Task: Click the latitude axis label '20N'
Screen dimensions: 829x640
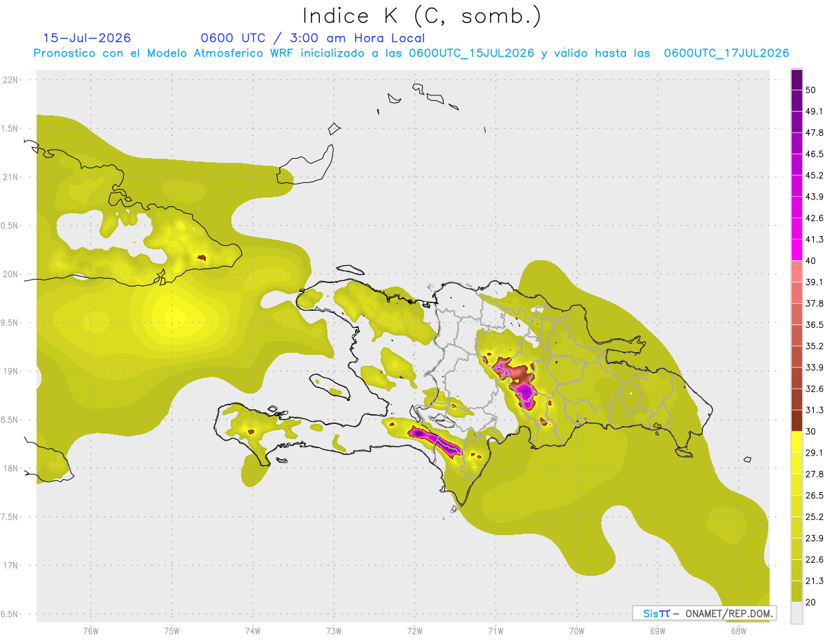Action: coord(12,274)
